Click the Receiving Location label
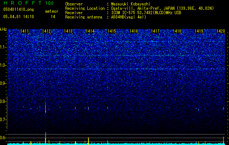This screenshot has width=229, height=145. click(x=85, y=8)
